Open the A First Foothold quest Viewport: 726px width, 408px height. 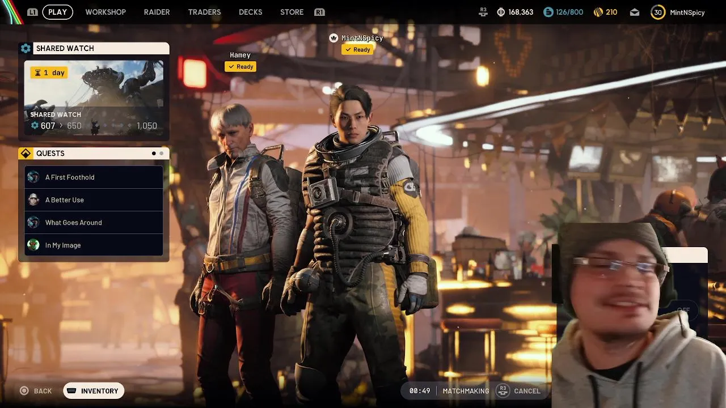tap(94, 177)
